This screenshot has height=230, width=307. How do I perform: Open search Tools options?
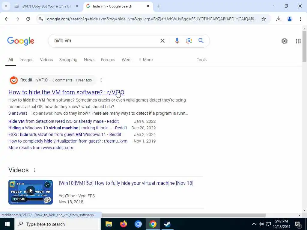pyautogui.click(x=201, y=60)
